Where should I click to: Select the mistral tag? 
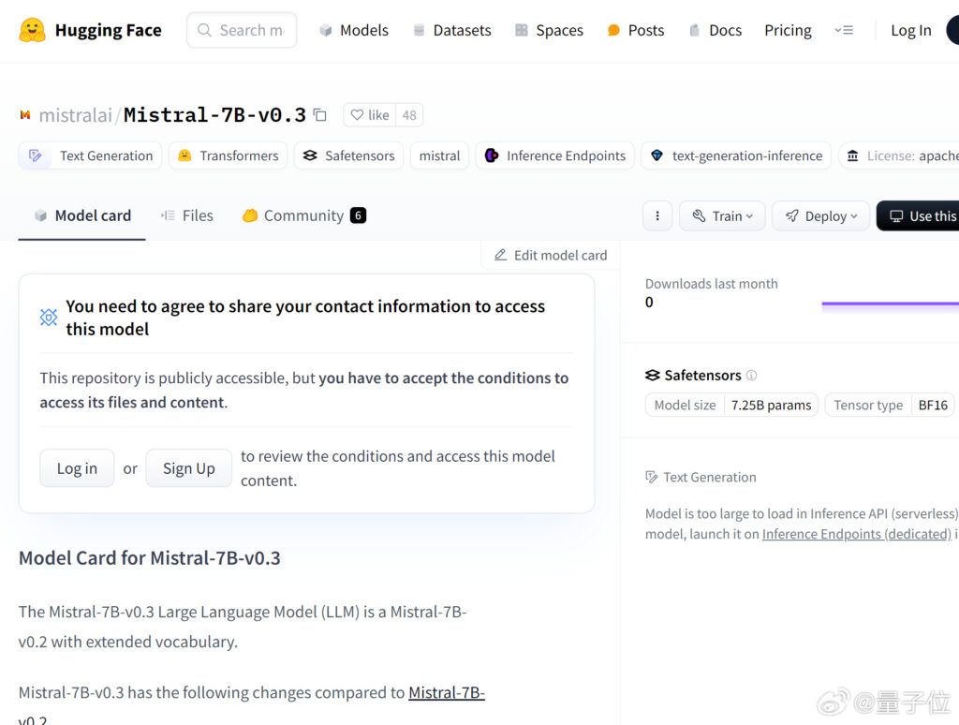[440, 156]
